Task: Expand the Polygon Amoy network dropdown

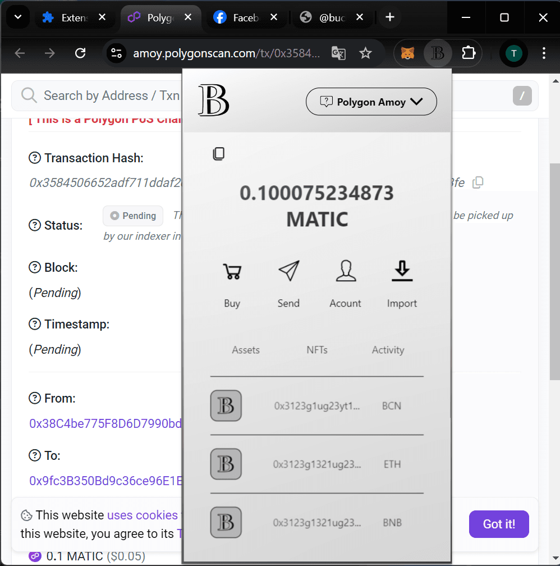Action: 371,102
